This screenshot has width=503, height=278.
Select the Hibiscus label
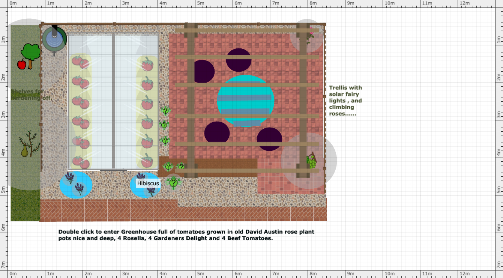(x=148, y=183)
